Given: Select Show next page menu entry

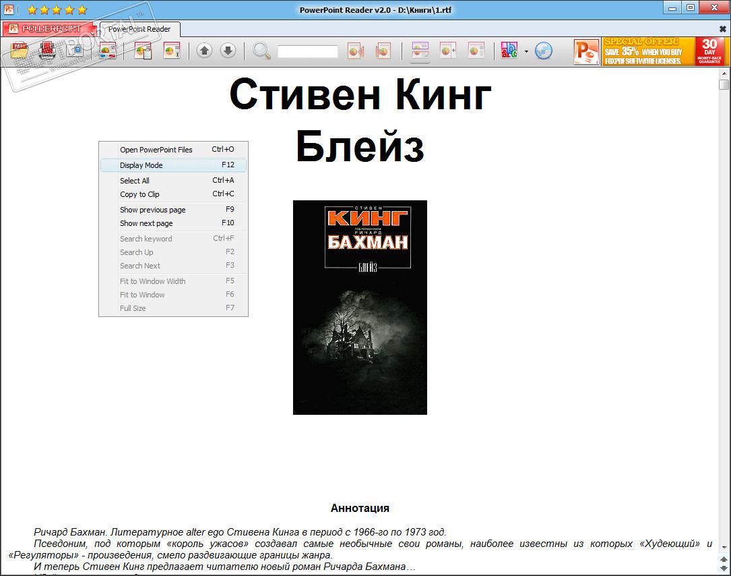Looking at the screenshot, I should 173,223.
